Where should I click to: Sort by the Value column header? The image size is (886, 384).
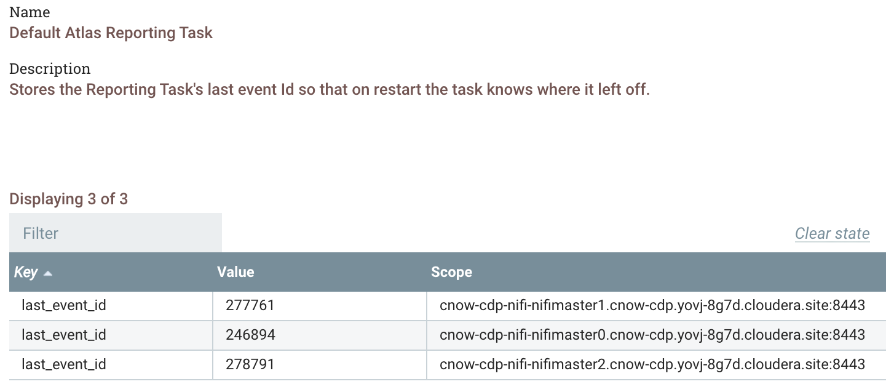(235, 272)
